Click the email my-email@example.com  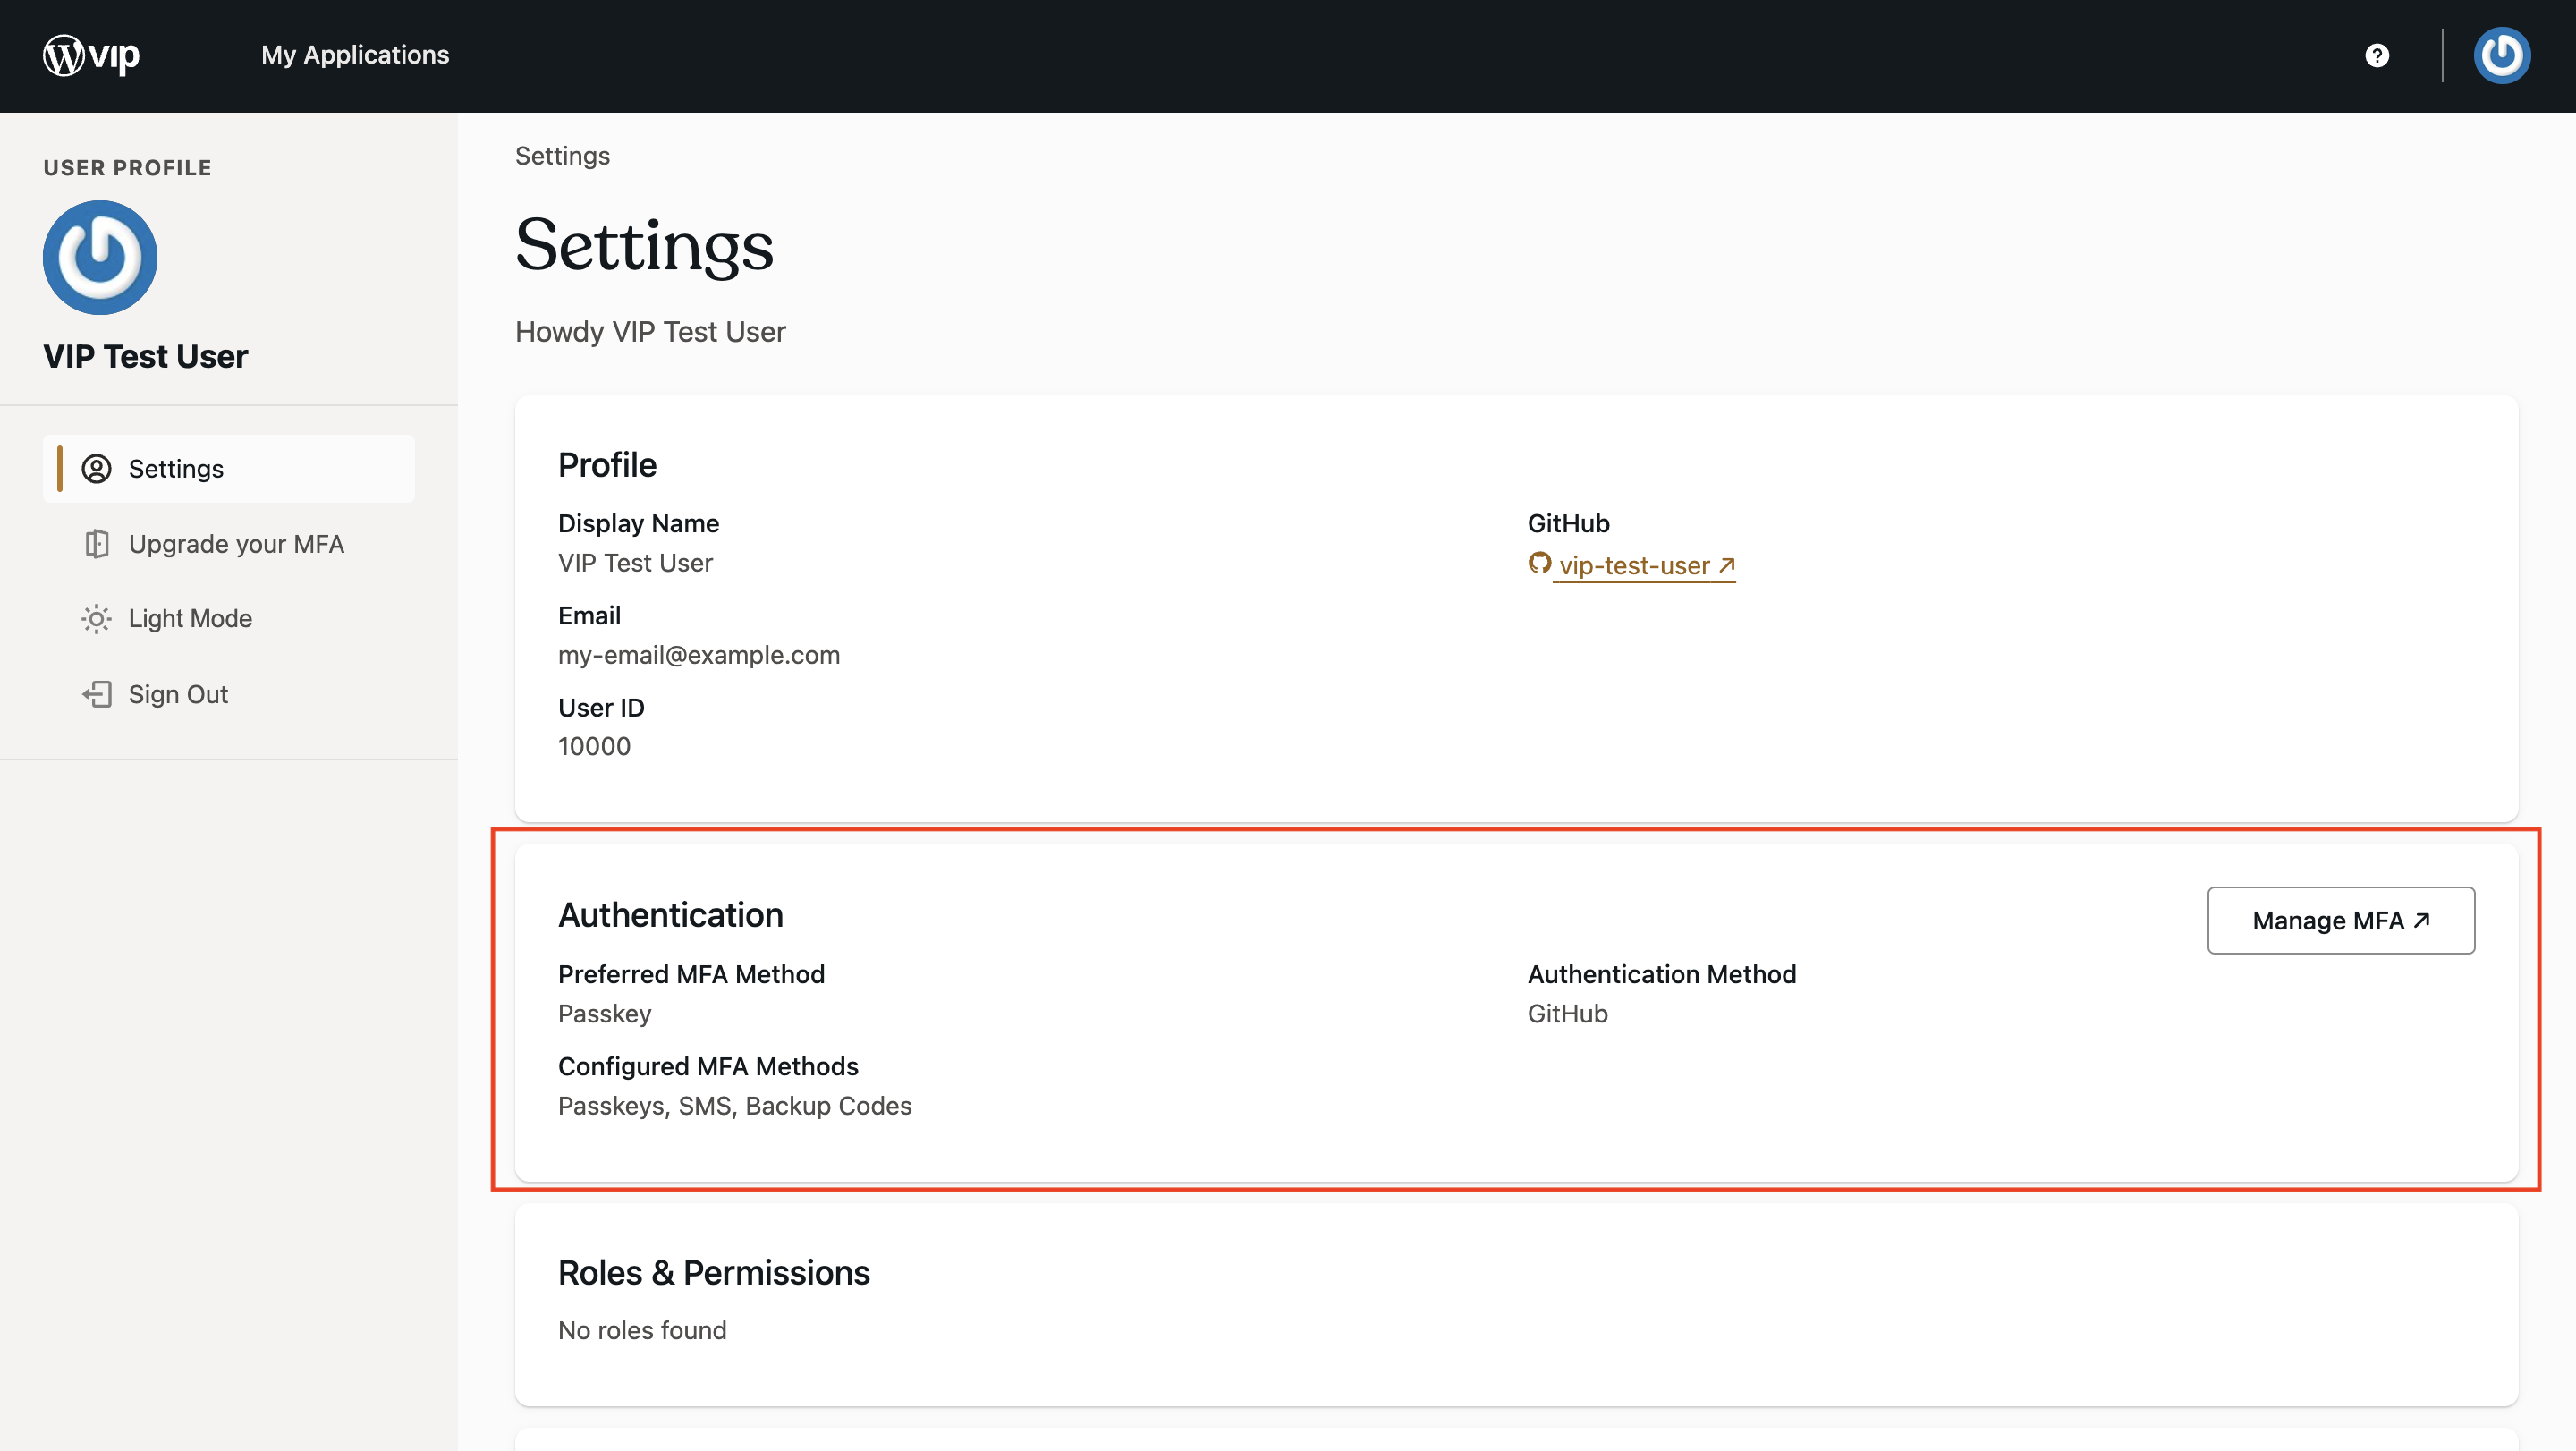coord(699,655)
